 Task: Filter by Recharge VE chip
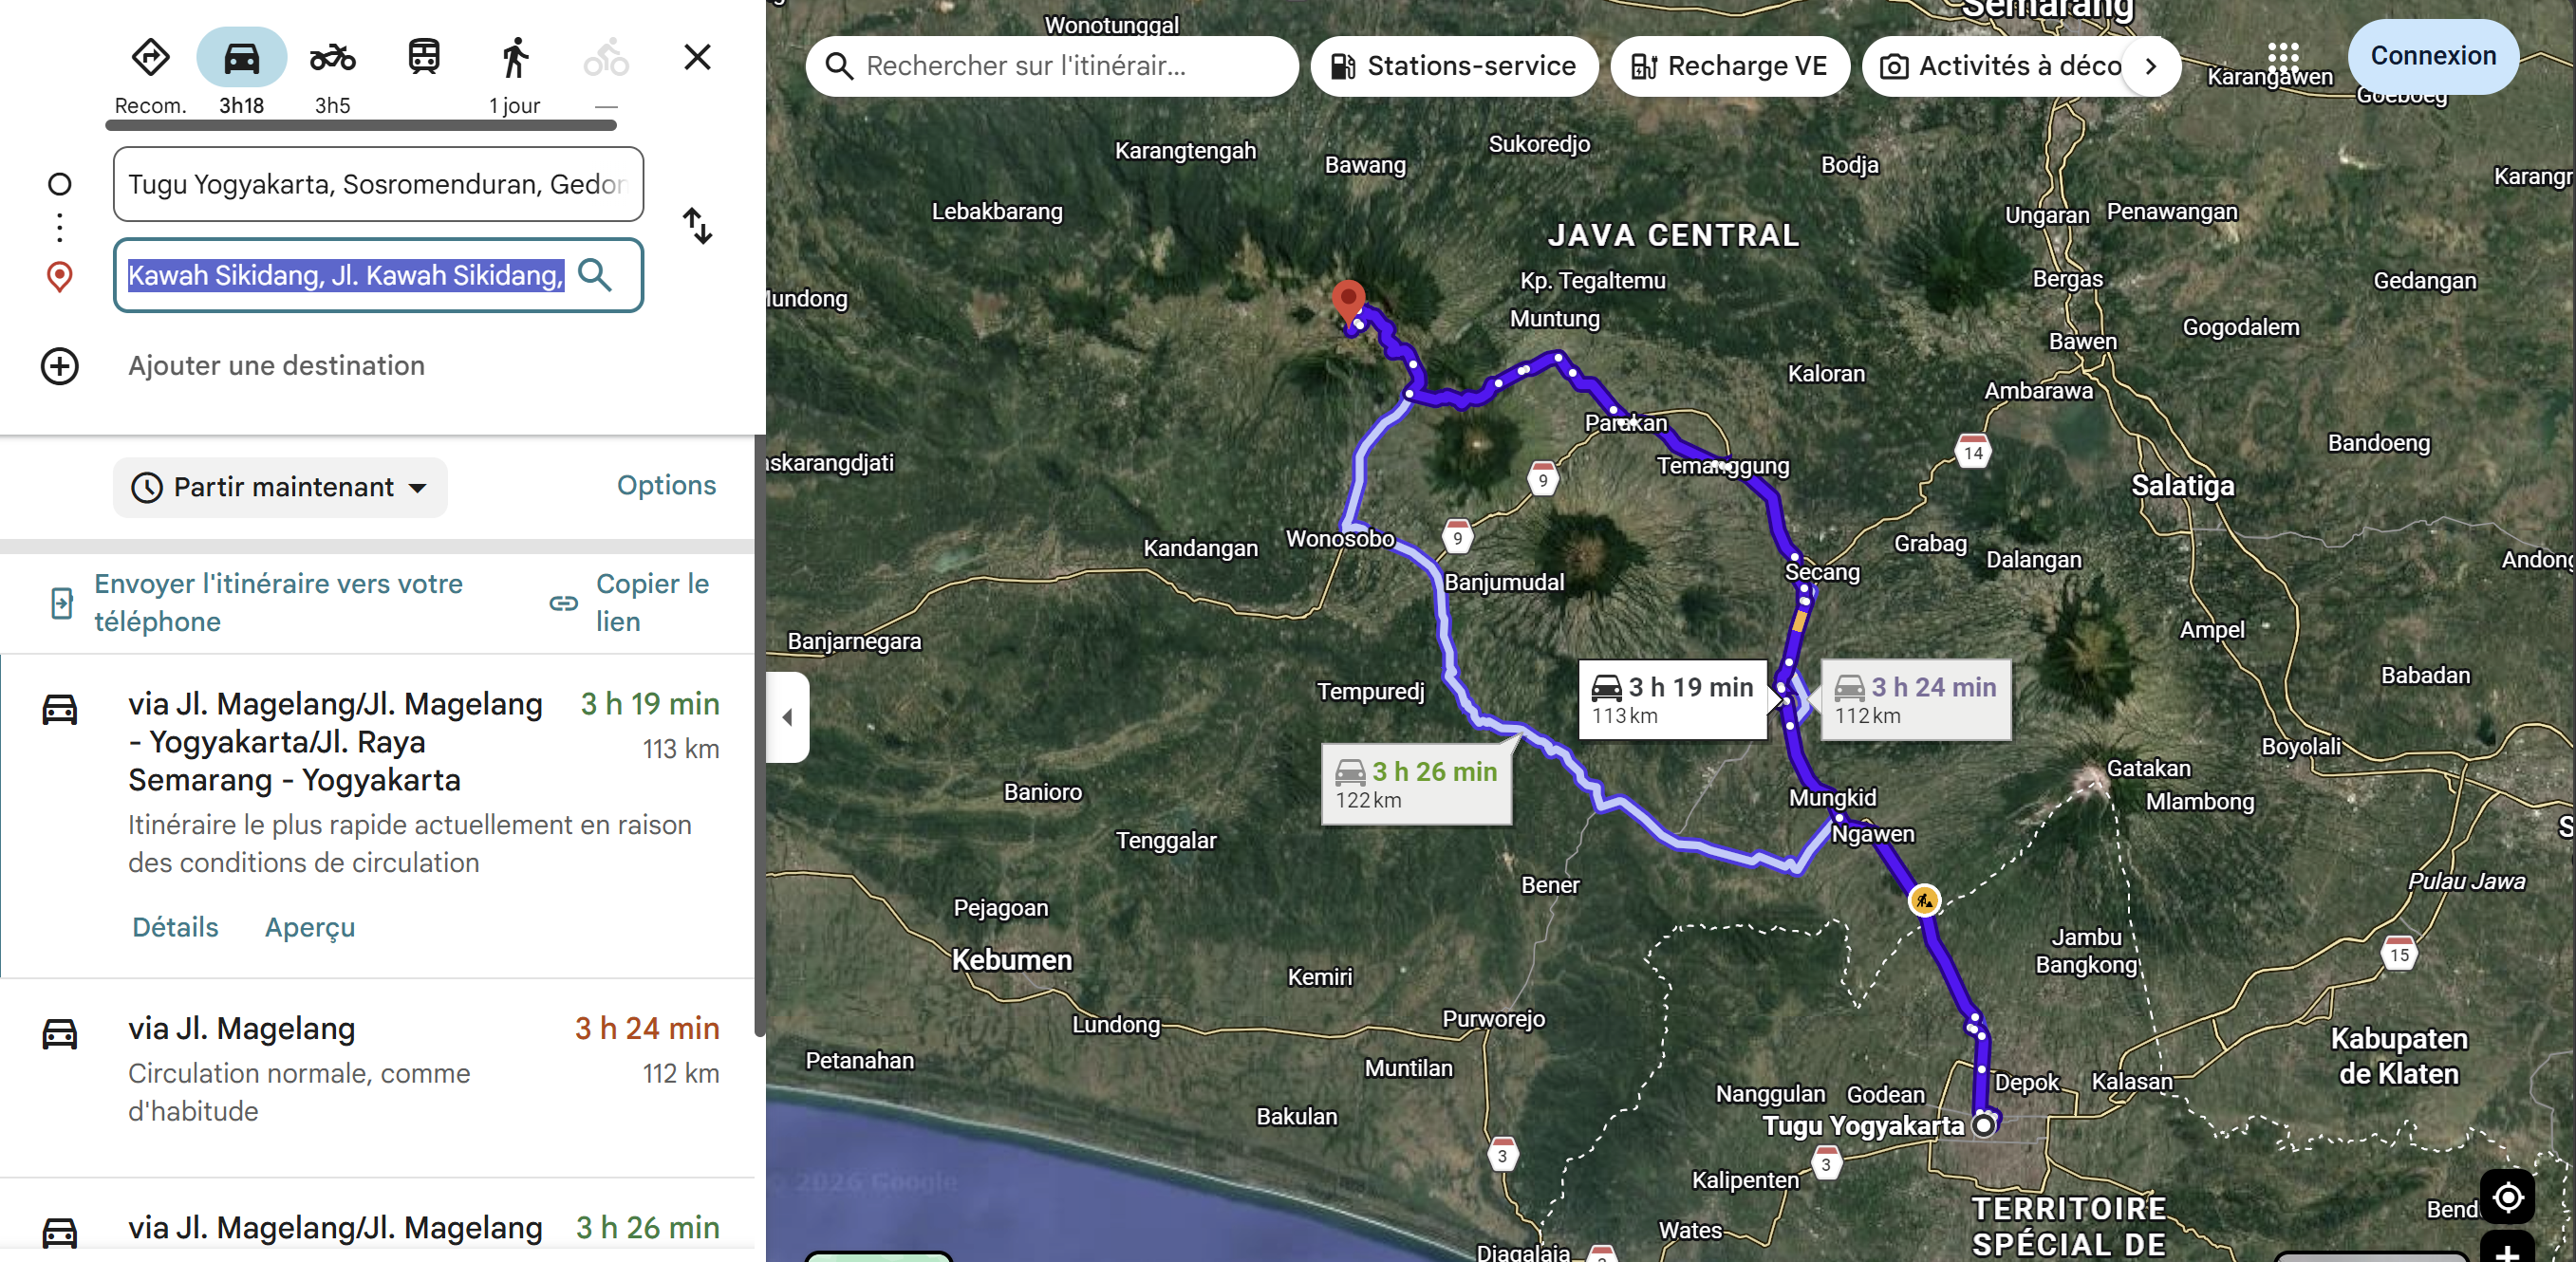pyautogui.click(x=1729, y=66)
